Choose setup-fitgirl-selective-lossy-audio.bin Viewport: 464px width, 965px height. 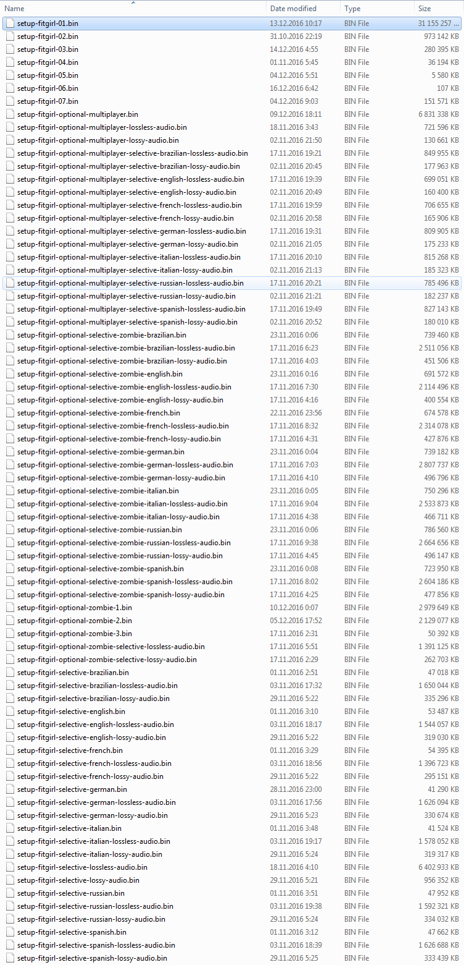click(78, 880)
